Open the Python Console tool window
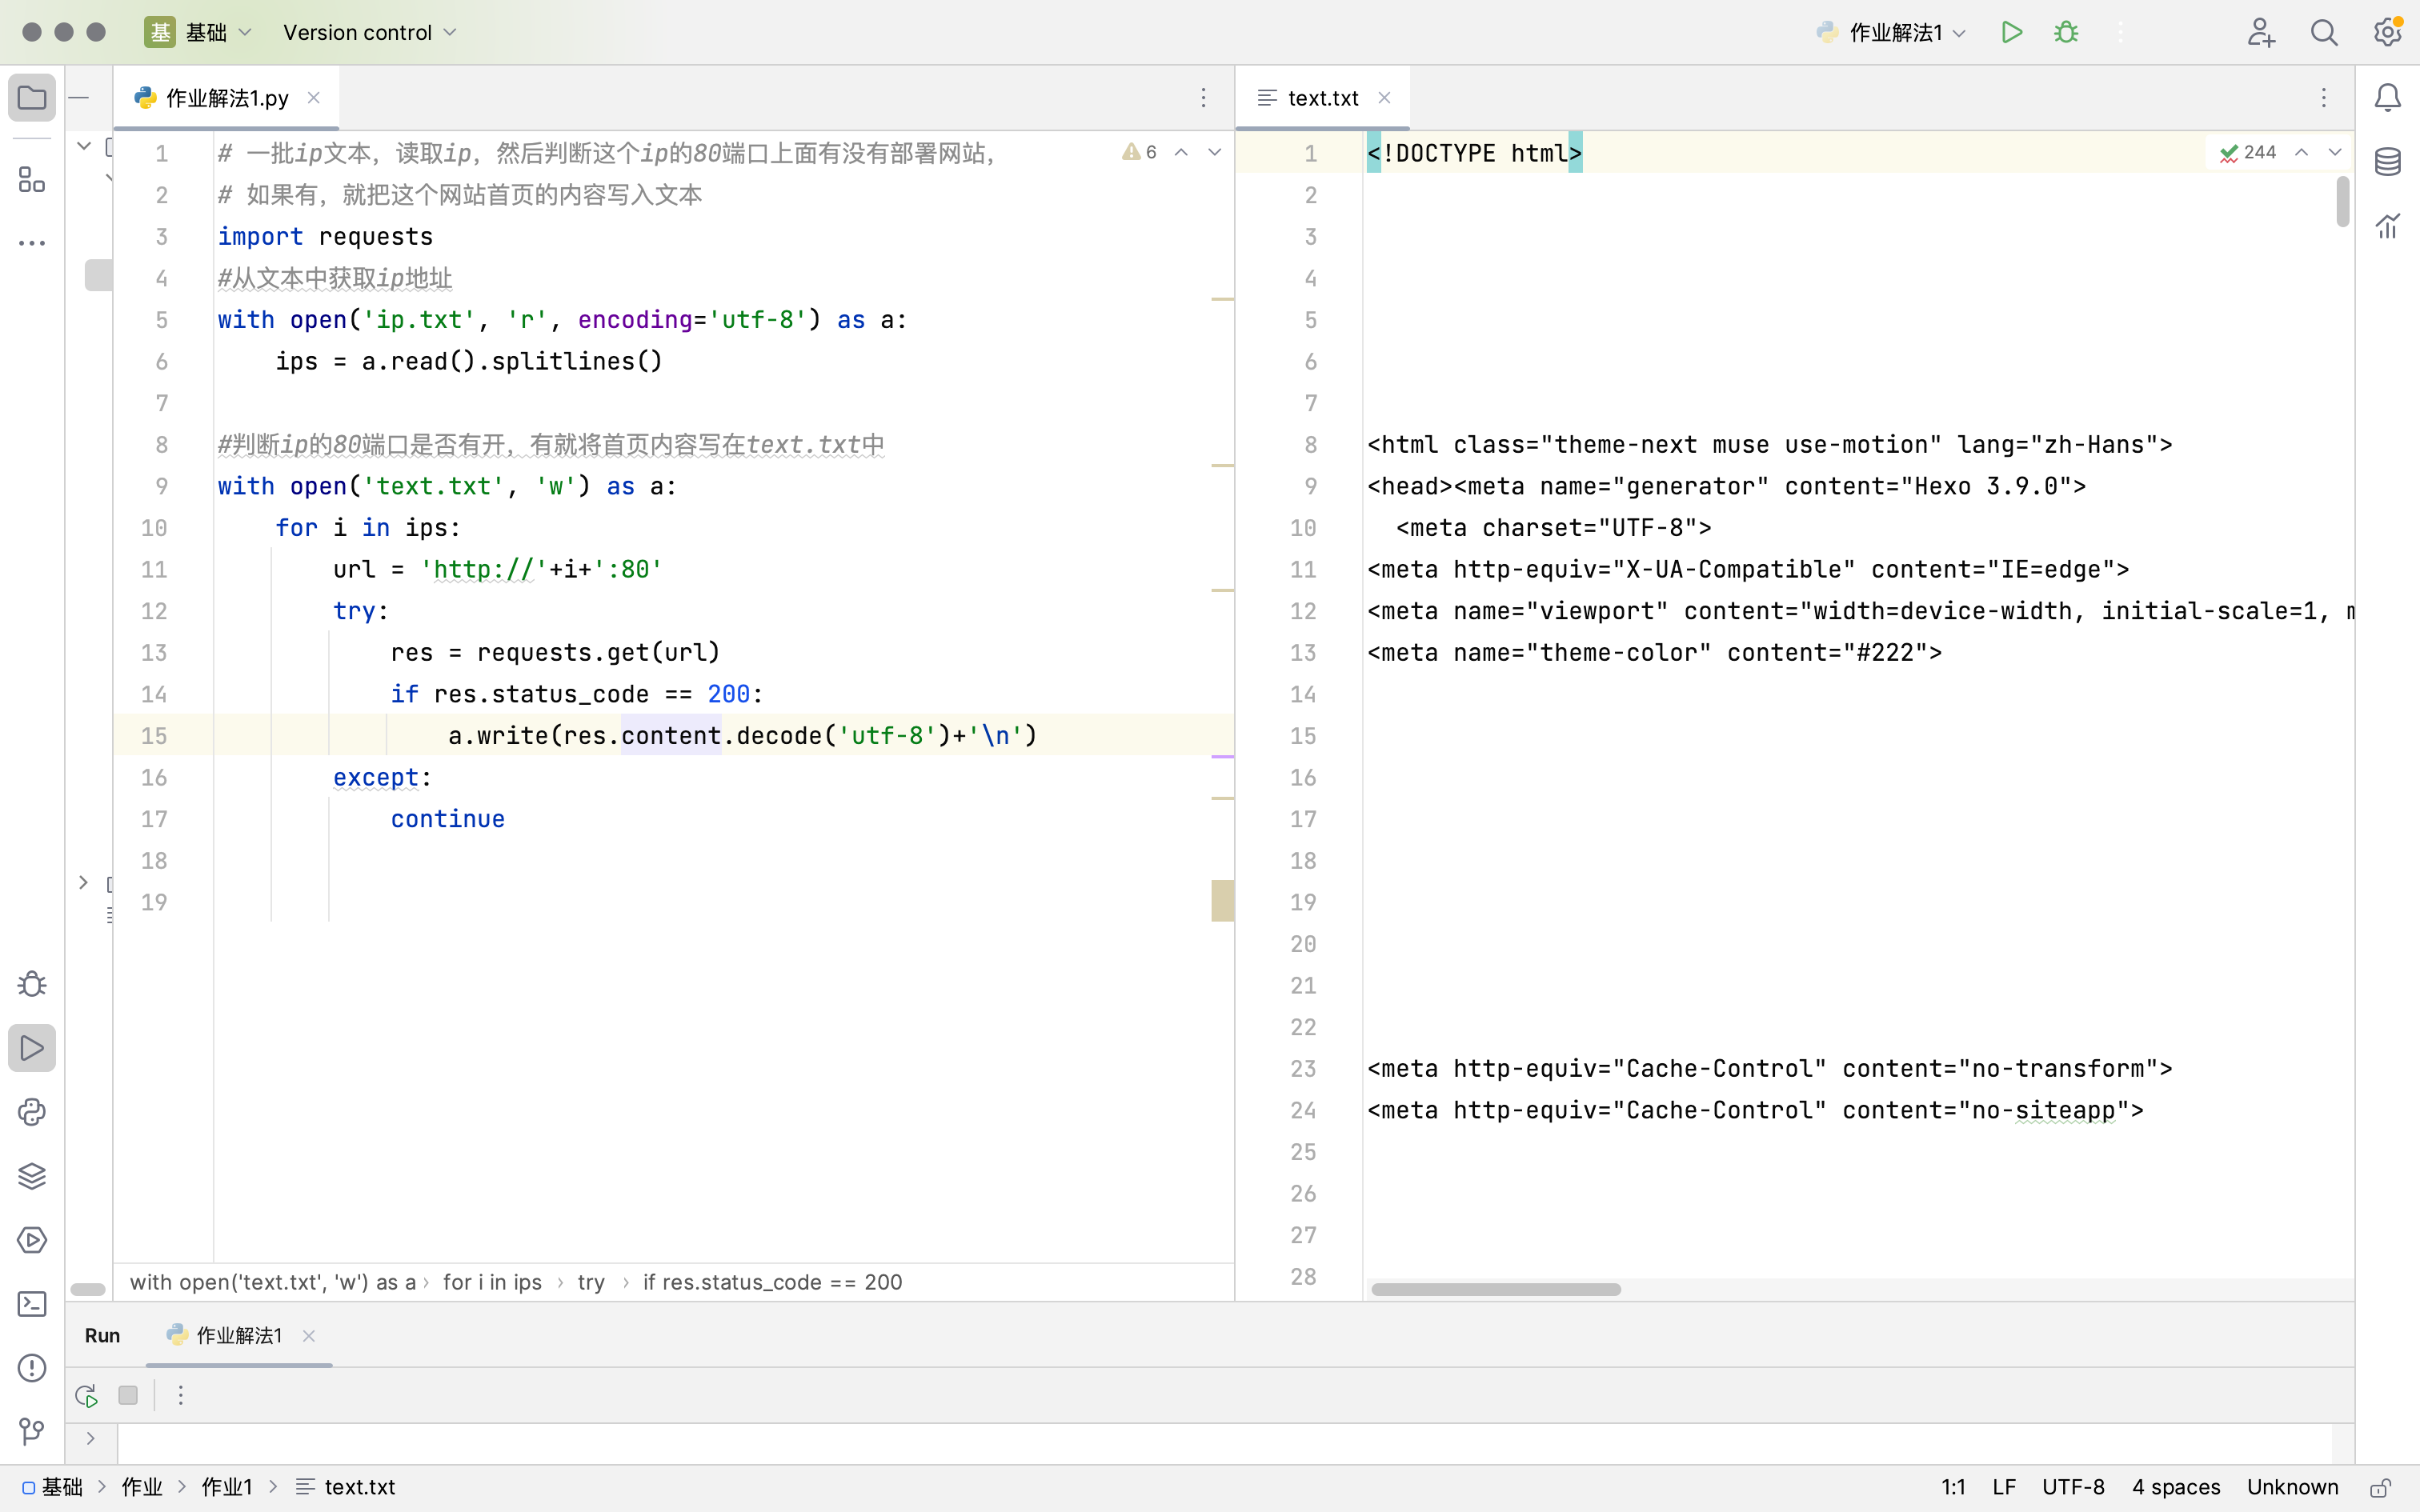 pyautogui.click(x=32, y=1112)
